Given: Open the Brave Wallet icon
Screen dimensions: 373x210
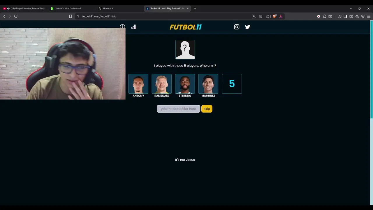Looking at the screenshot, I should click(351, 16).
